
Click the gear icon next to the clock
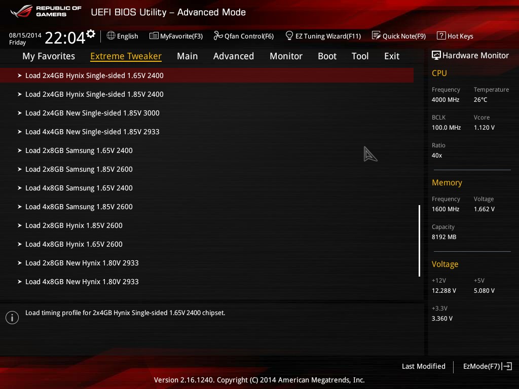91,33
